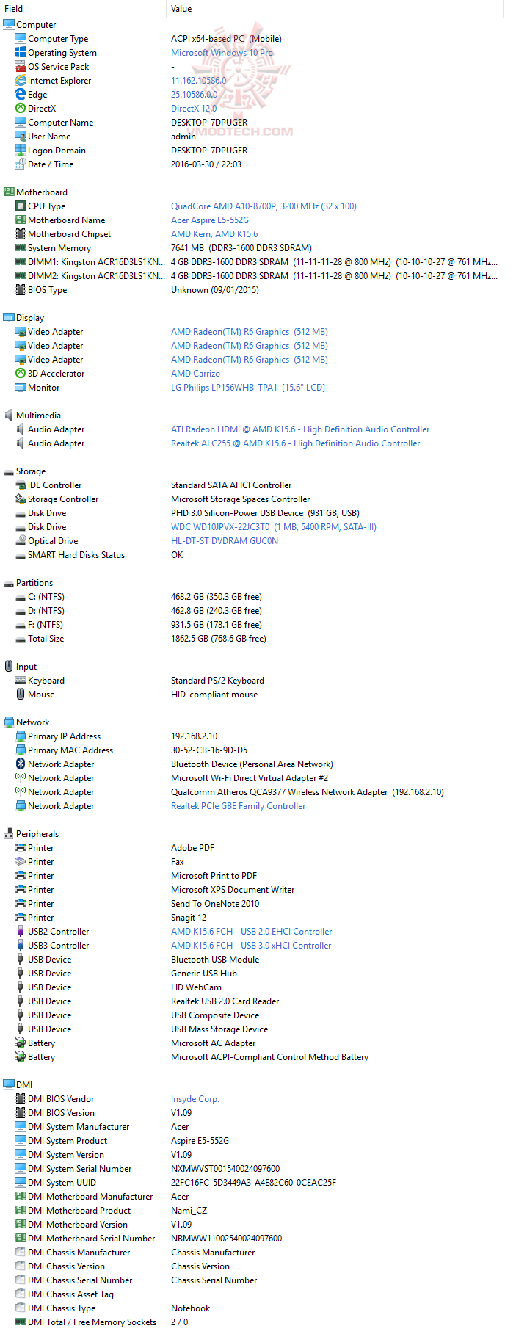Screen dimensions: 516x1334
Task: Open the AMD Carrizo link
Action: tap(195, 373)
